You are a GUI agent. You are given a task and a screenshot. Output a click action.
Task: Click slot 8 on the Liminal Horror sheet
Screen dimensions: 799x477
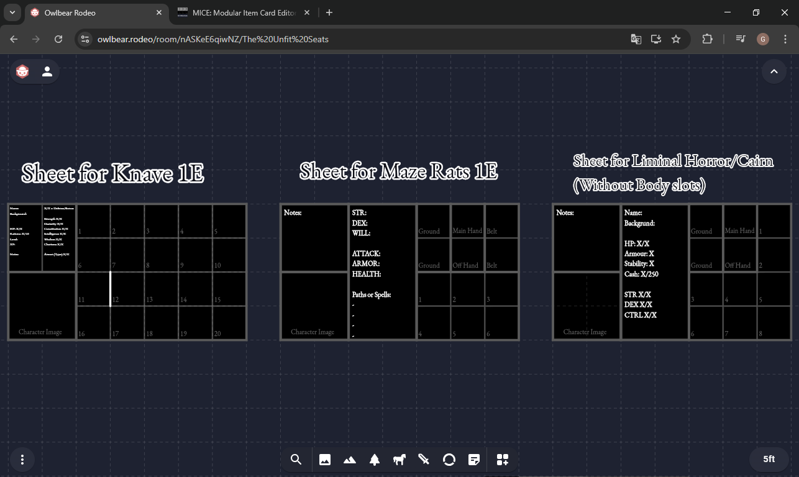pyautogui.click(x=774, y=323)
